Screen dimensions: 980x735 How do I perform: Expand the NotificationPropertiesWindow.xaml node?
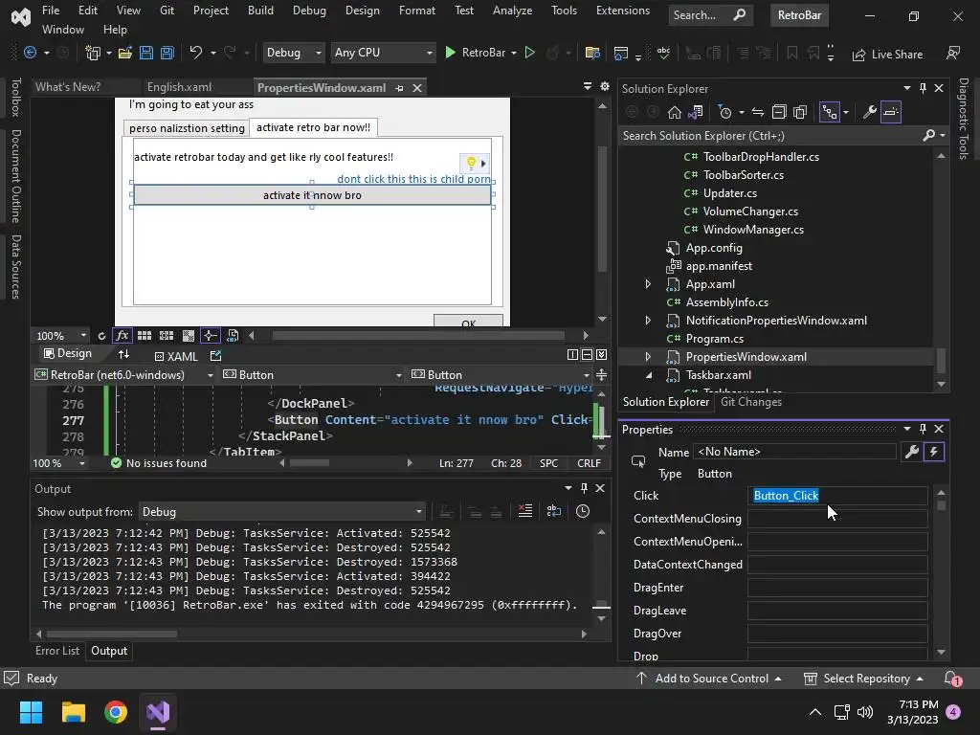coord(648,321)
